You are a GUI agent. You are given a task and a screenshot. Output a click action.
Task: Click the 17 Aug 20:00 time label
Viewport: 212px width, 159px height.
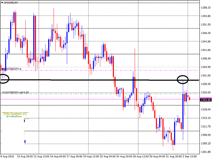tap(75, 156)
